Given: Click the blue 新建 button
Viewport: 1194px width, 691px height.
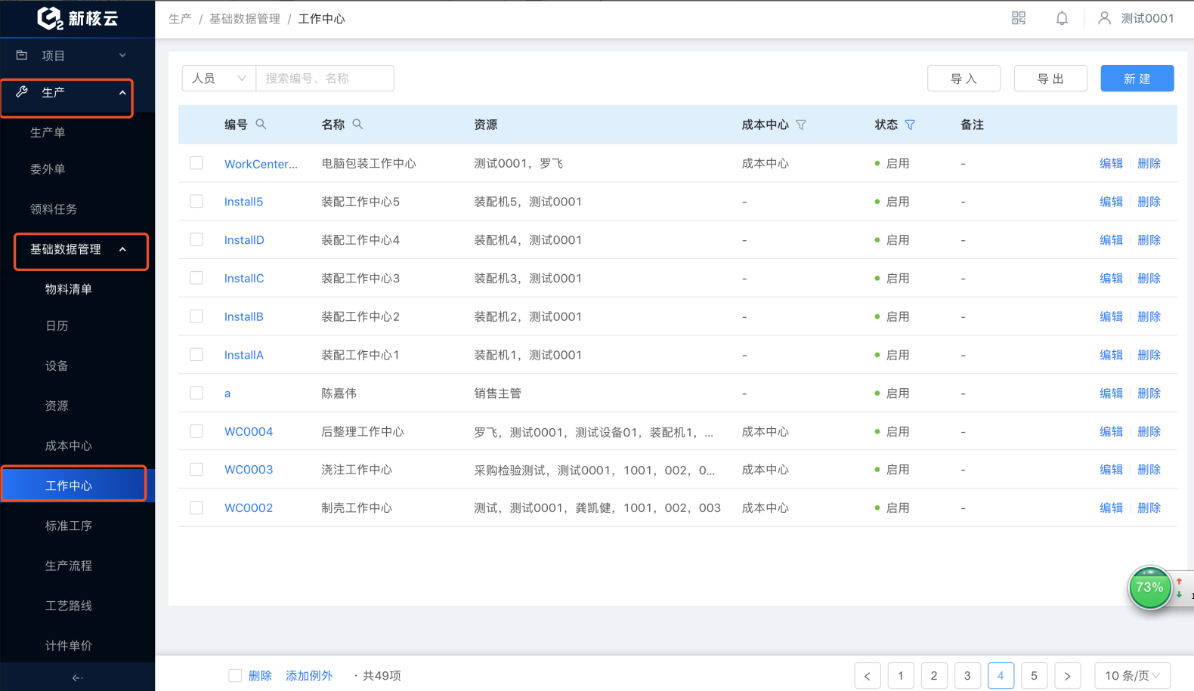Looking at the screenshot, I should [x=1137, y=79].
